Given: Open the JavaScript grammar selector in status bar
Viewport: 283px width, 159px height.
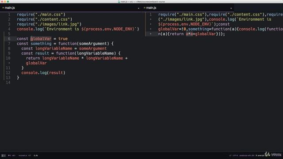Looking at the screenshot, I should click(x=247, y=155).
